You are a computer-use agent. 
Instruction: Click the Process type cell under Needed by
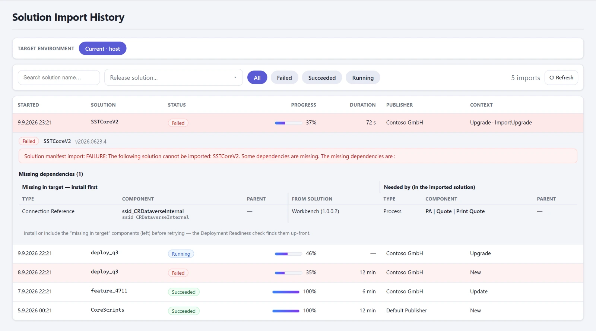click(x=392, y=211)
